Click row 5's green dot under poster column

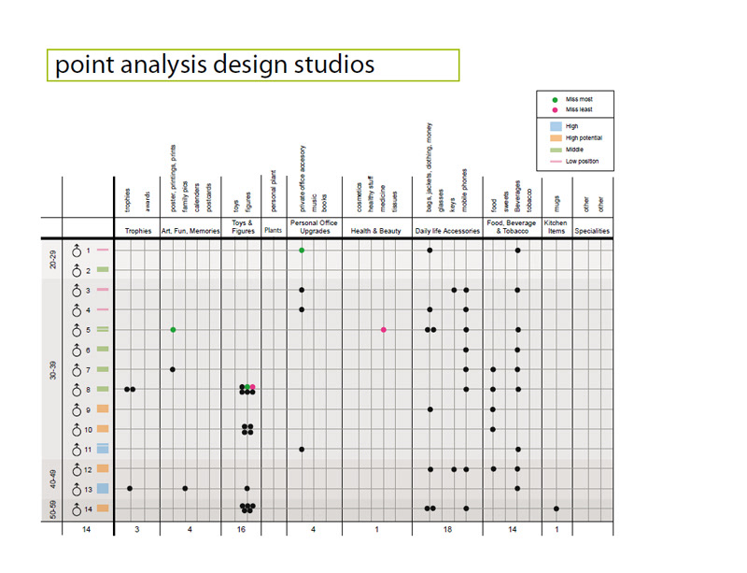pos(173,330)
